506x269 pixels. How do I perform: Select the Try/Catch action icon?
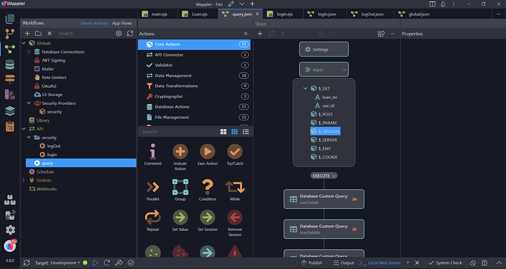(235, 152)
